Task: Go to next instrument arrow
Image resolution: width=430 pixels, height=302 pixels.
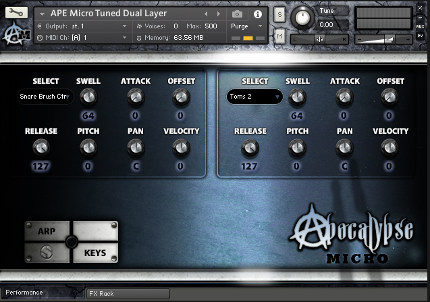Action: coord(217,14)
